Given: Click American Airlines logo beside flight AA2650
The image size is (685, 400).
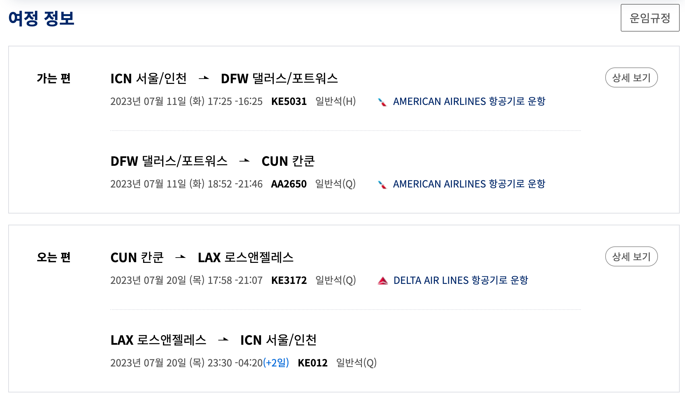Looking at the screenshot, I should point(382,184).
